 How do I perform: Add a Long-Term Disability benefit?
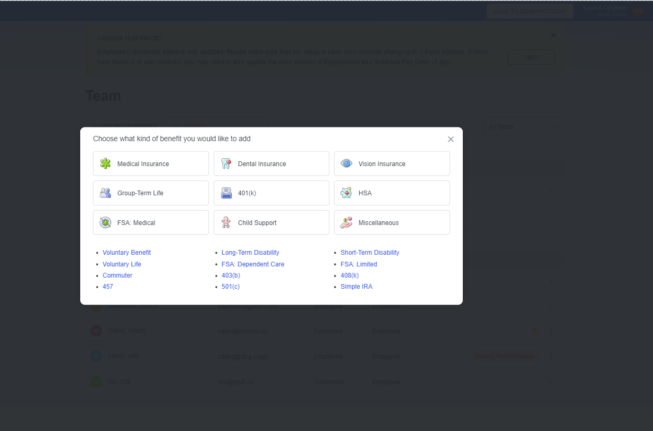(x=250, y=253)
